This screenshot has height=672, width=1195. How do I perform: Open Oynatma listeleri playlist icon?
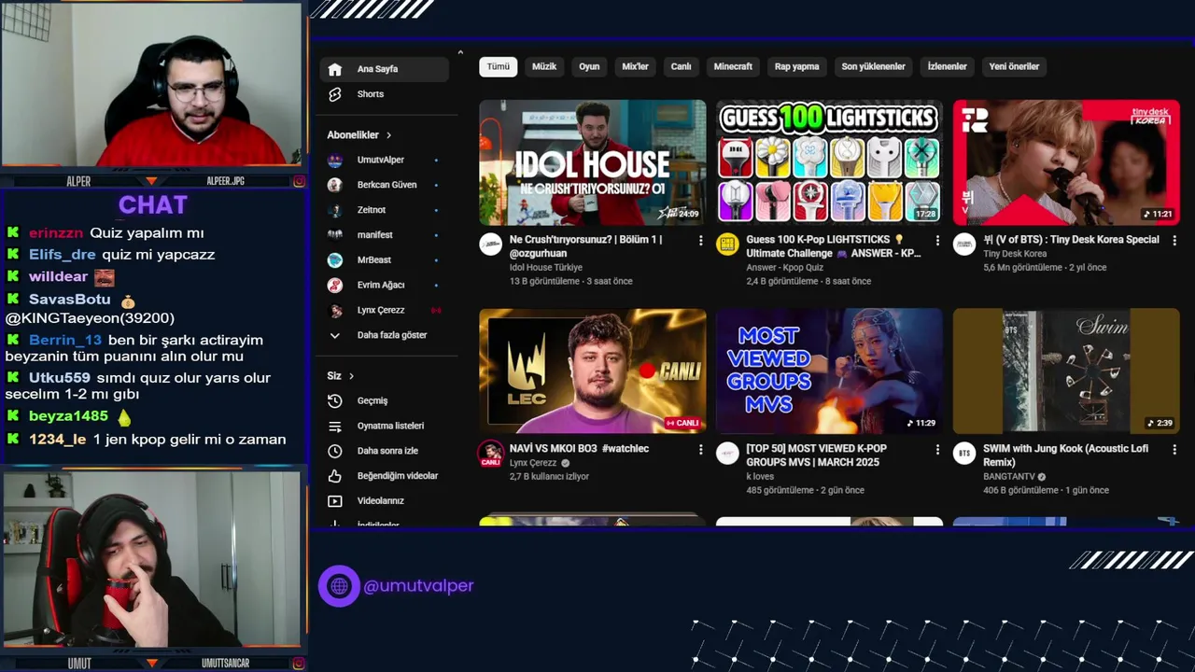(x=335, y=426)
